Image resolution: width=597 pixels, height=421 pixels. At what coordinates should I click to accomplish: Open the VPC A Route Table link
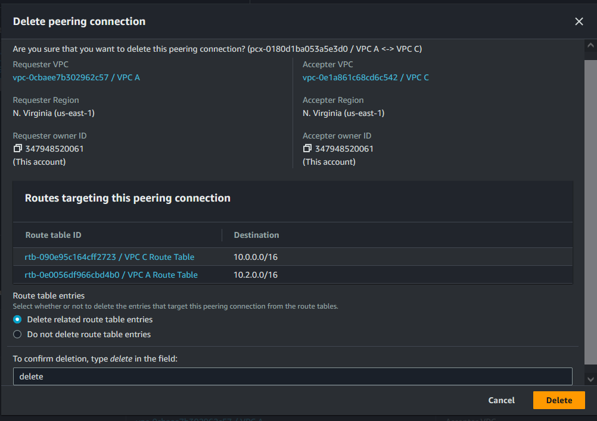pyautogui.click(x=111, y=275)
